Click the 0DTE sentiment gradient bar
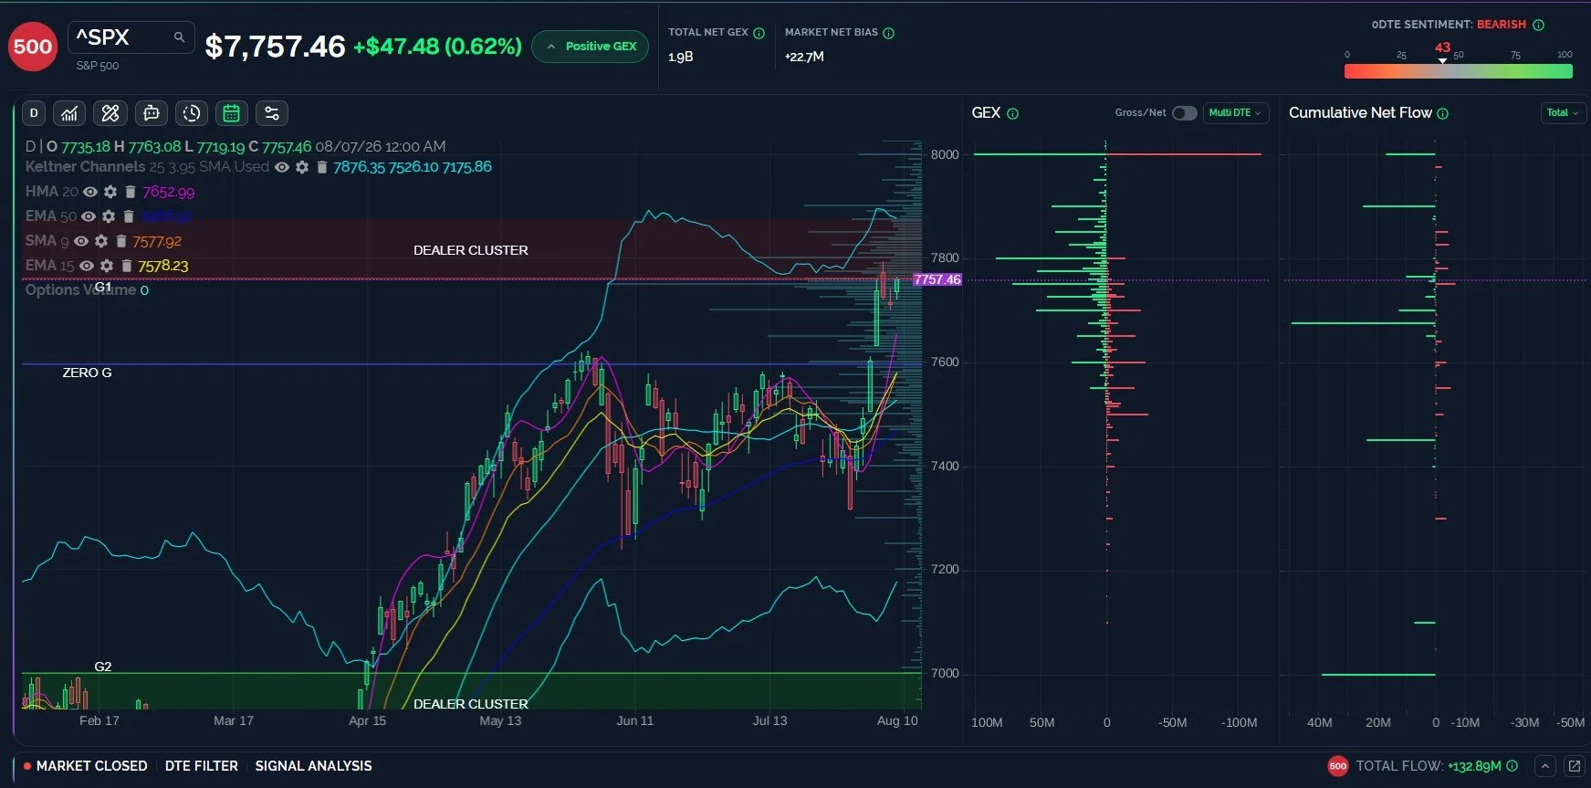The height and width of the screenshot is (788, 1591). pos(1458,71)
